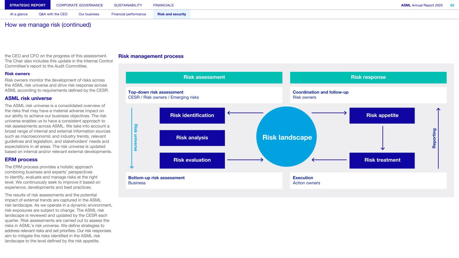This screenshot has height=258, width=459.
Task: Click arrow between Risk appetite and treatment
Action: [382, 138]
